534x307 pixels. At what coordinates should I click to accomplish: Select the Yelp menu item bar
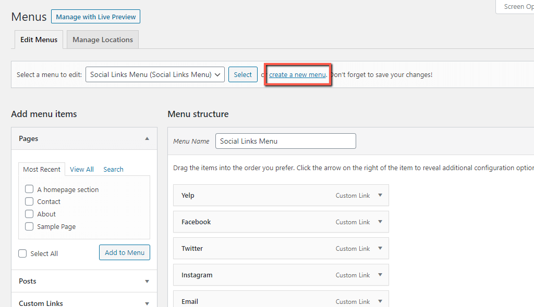tap(281, 195)
